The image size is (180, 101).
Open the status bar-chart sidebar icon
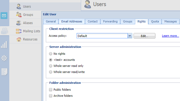4,45
